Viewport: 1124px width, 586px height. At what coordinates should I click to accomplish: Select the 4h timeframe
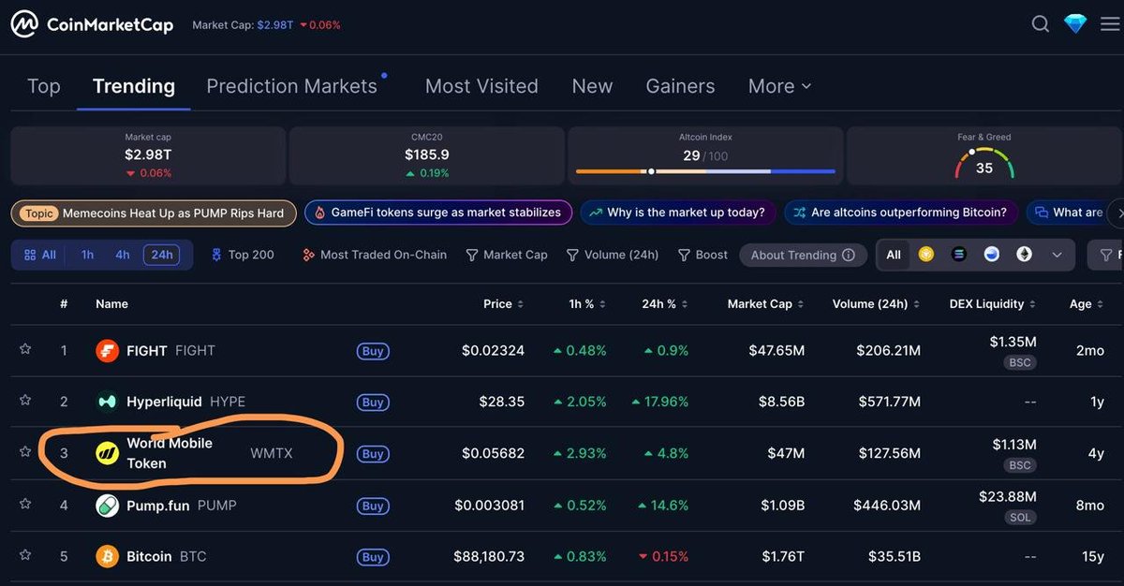123,255
